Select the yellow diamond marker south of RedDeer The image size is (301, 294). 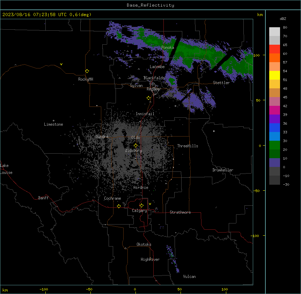point(149,98)
